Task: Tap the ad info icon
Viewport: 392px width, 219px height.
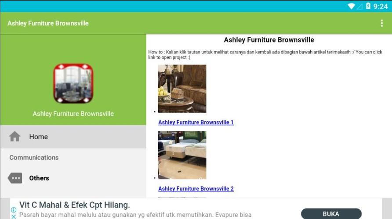Action: (x=14, y=210)
